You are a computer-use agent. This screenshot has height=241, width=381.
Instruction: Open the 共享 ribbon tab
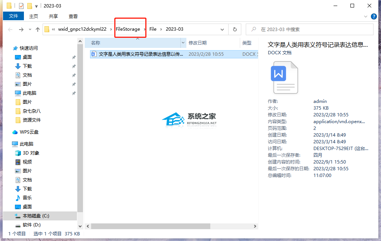(x=53, y=16)
